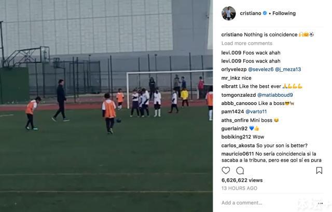Toggle the Following status button
The height and width of the screenshot is (212, 332).
pyautogui.click(x=284, y=13)
